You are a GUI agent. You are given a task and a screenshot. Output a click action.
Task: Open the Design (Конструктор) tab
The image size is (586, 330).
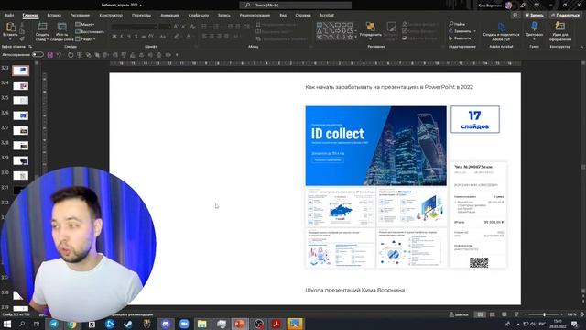111,16
